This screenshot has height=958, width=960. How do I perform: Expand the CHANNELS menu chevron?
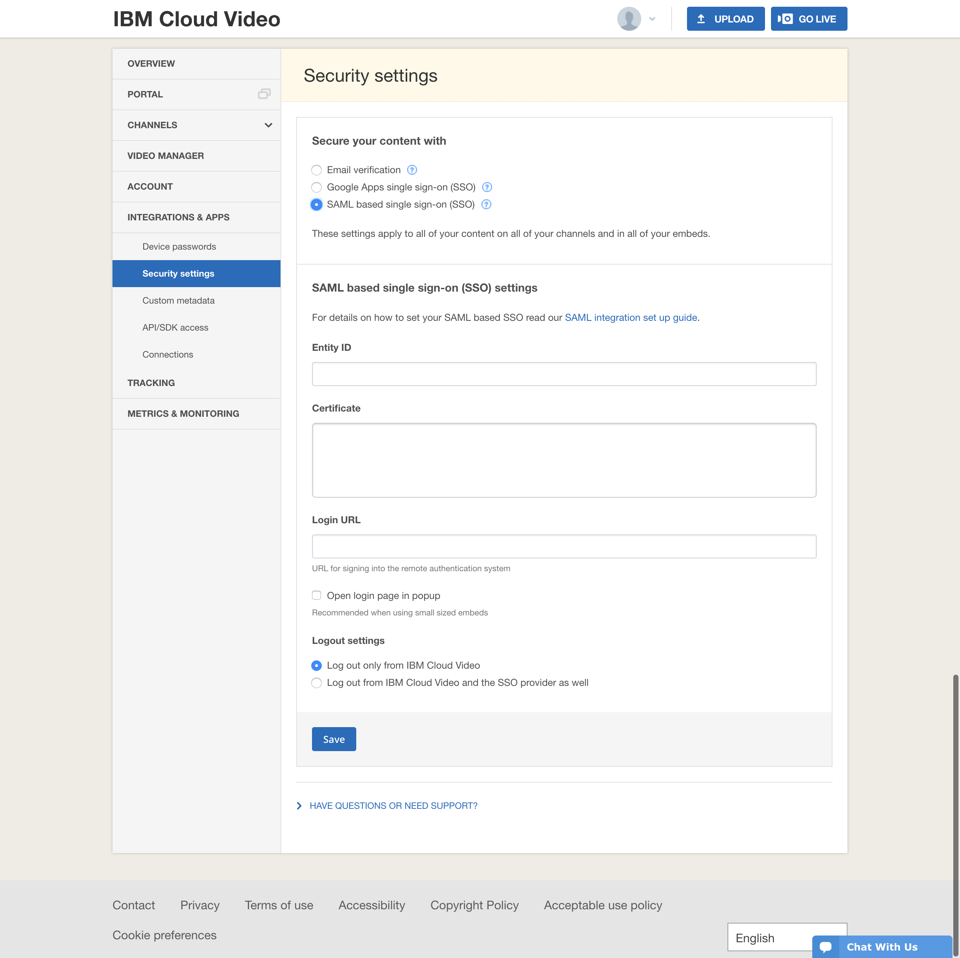click(268, 125)
